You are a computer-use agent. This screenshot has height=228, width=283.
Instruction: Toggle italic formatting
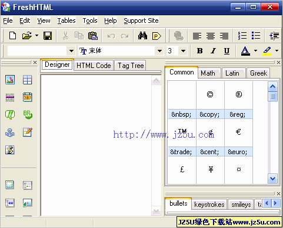click(214, 51)
